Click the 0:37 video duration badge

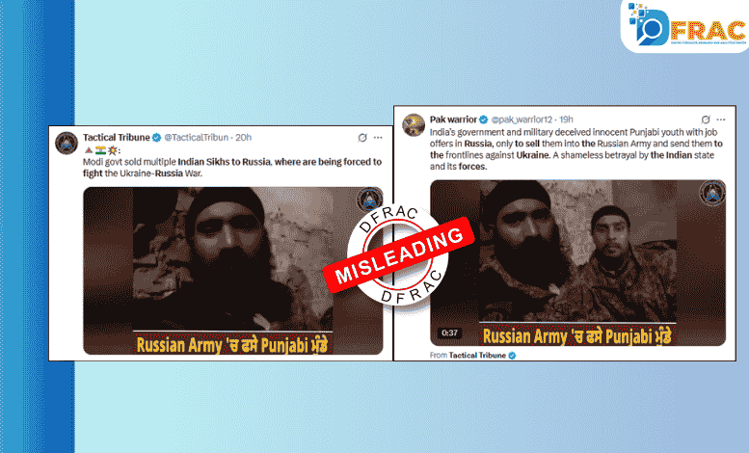click(449, 333)
